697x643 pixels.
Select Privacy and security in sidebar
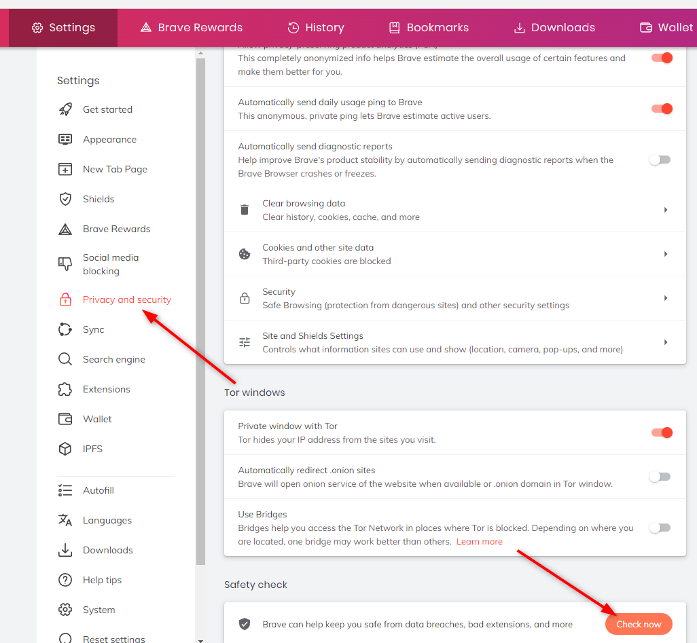126,299
